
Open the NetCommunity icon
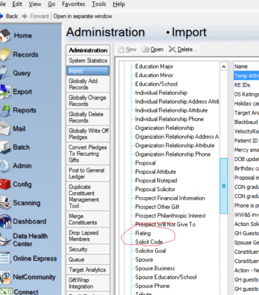[x=5, y=277]
